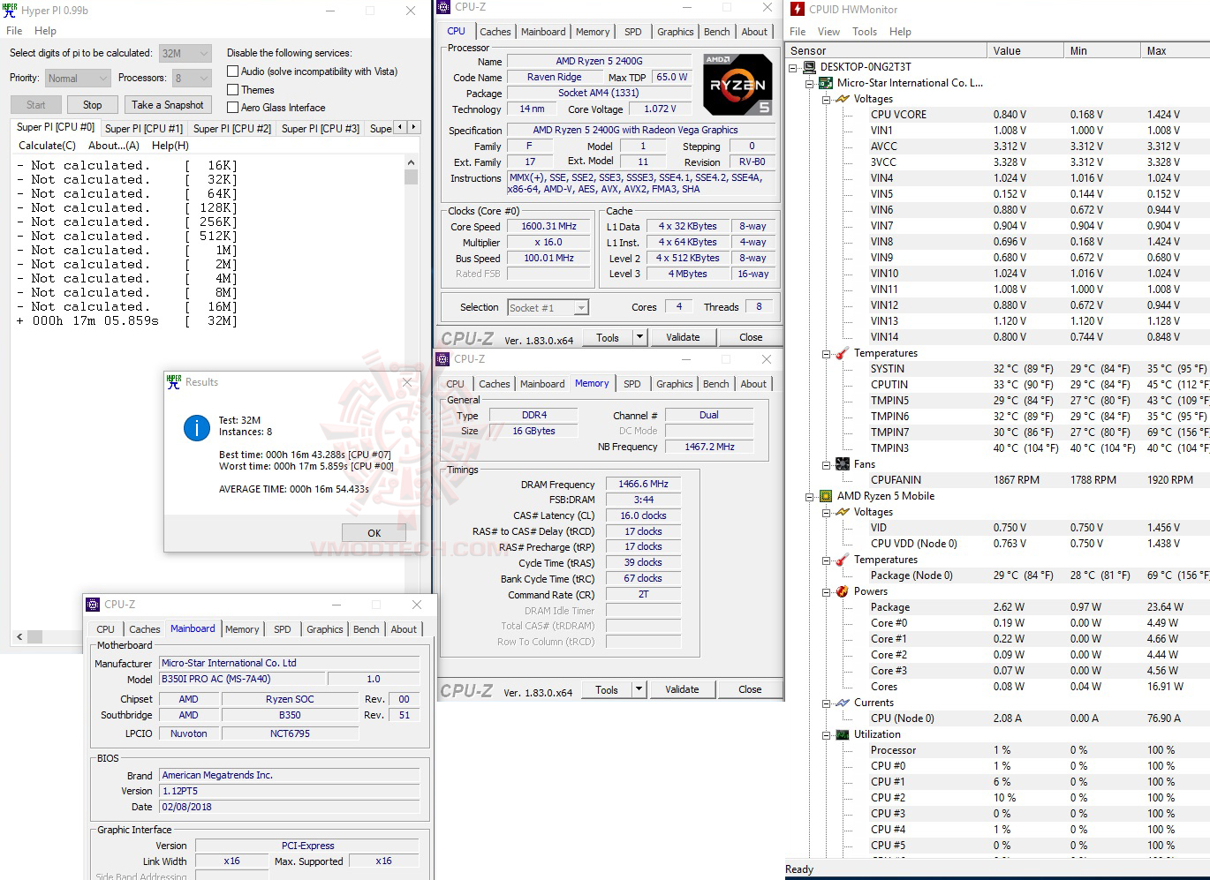Click the DESKTOP-0NG2T3T computer icon in HWMonitor
Screen dimensions: 1210x880
pos(809,67)
